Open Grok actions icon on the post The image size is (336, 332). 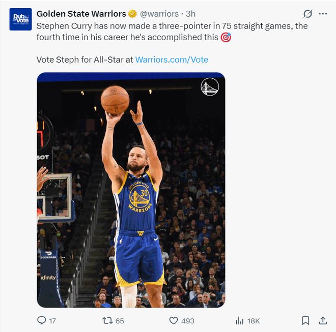point(307,14)
